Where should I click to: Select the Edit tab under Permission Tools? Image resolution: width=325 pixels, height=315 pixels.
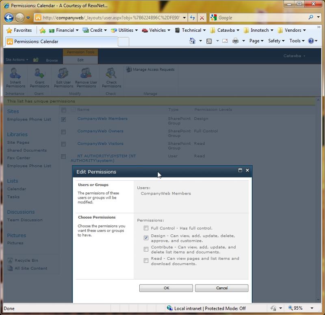point(80,59)
